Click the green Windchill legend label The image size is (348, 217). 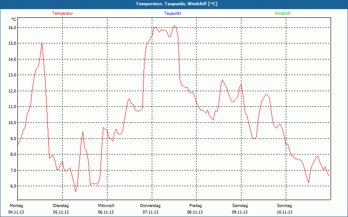pyautogui.click(x=282, y=13)
